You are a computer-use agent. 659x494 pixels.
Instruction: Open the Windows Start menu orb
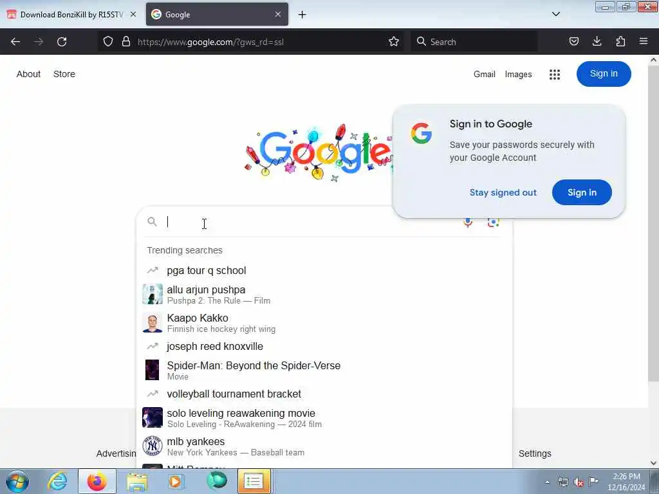click(x=17, y=481)
